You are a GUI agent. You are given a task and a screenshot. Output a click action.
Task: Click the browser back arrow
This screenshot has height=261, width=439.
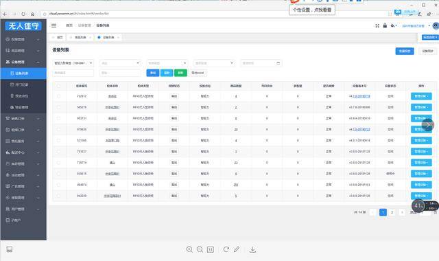coord(5,14)
